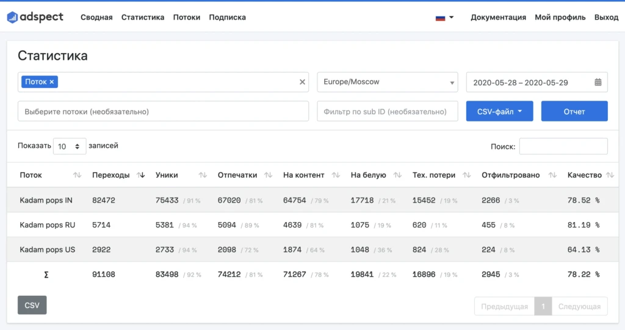Click the 5381 Уники value
625x330 pixels.
[x=165, y=225]
